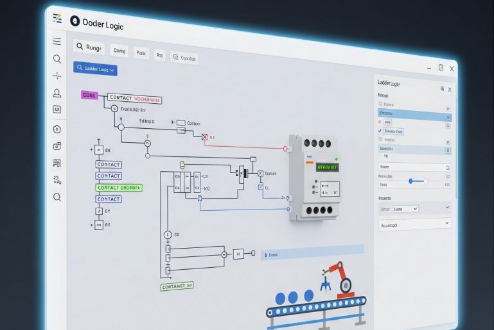This screenshot has width=494, height=330.
Task: Select the crosshair move tool in the sidebar
Action: coord(57,76)
